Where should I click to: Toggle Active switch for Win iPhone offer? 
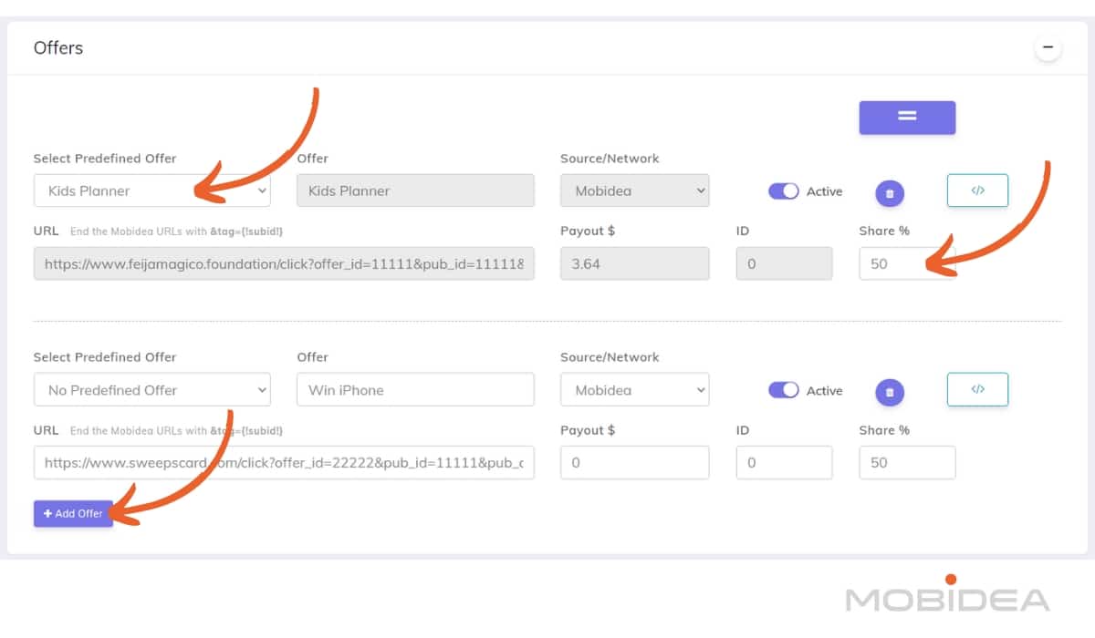[784, 390]
